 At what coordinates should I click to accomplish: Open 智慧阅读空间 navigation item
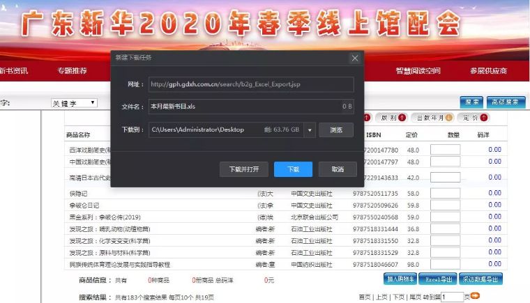click(x=418, y=71)
